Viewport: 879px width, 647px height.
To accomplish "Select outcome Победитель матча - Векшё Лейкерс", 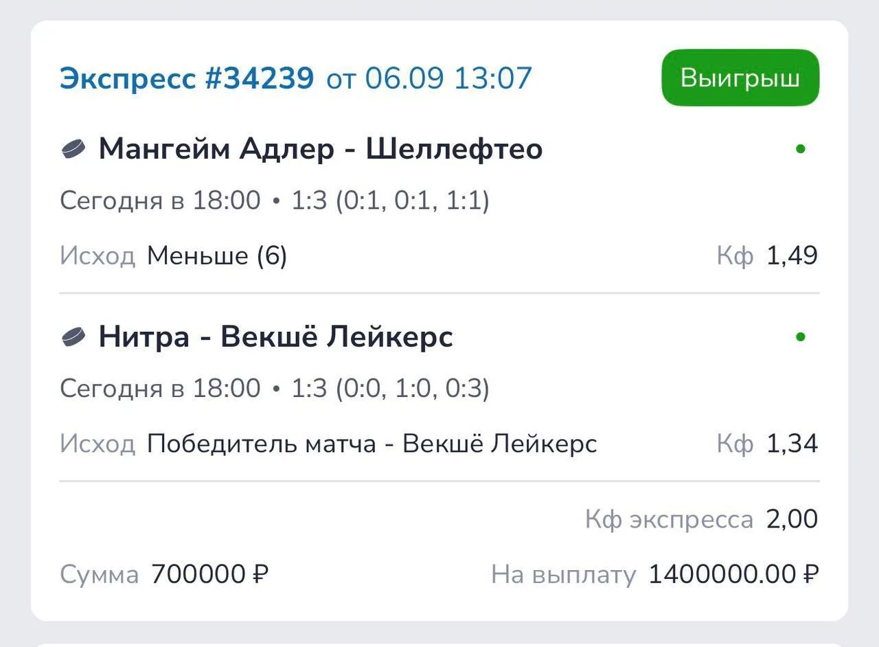I will 372,444.
